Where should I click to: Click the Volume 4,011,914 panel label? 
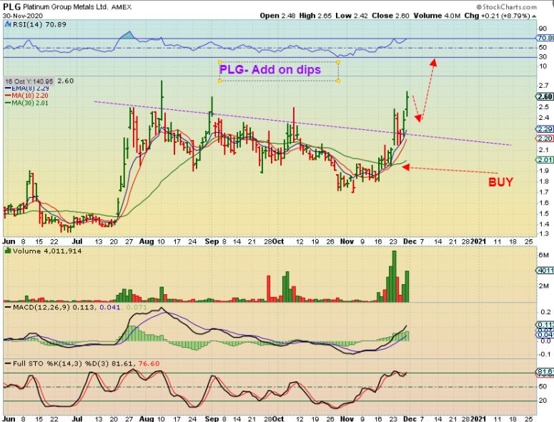[x=47, y=251]
